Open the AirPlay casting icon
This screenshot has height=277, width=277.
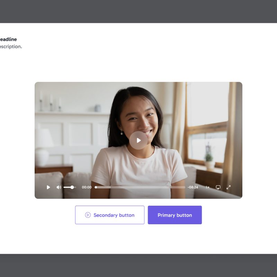(x=218, y=187)
